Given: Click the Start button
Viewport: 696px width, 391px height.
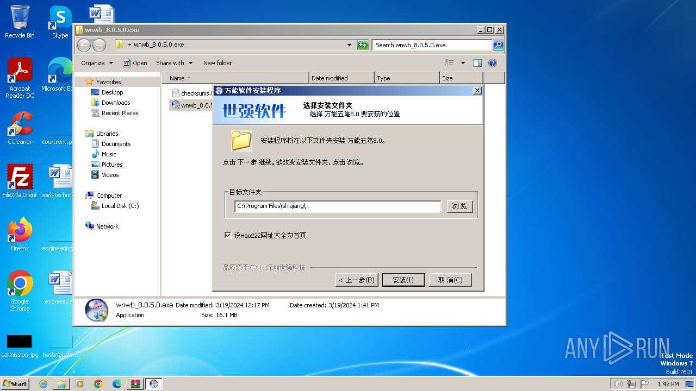Looking at the screenshot, I should click(15, 383).
